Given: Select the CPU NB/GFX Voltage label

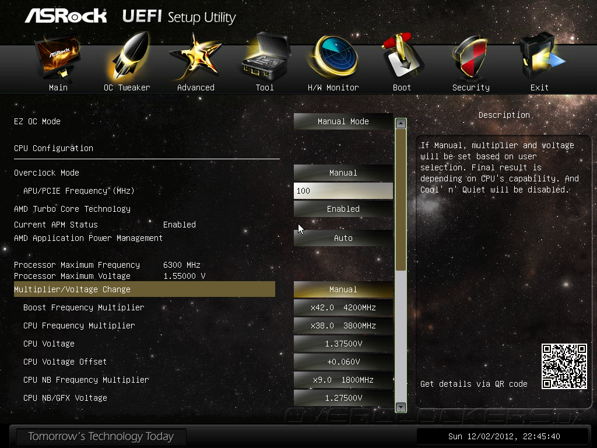Looking at the screenshot, I should click(x=65, y=398).
